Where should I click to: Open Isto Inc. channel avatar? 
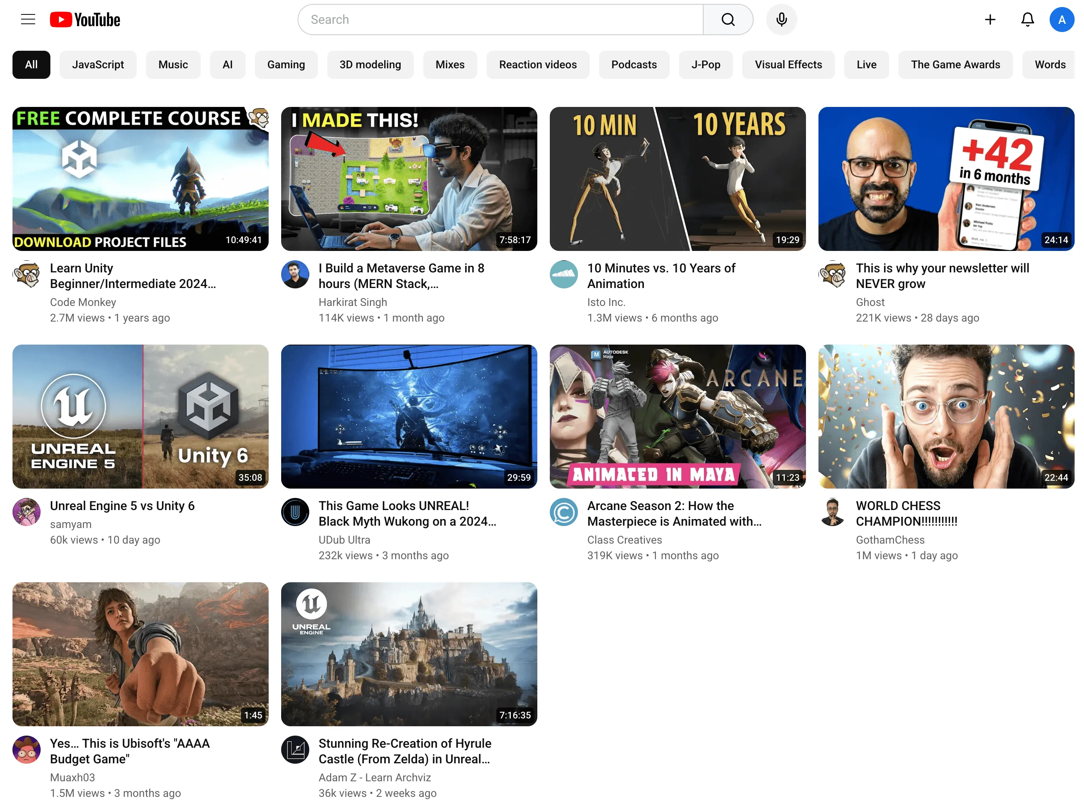point(563,274)
